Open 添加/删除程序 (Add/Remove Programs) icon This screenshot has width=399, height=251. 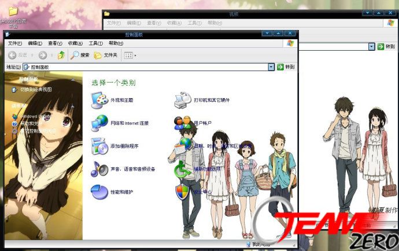(x=99, y=145)
